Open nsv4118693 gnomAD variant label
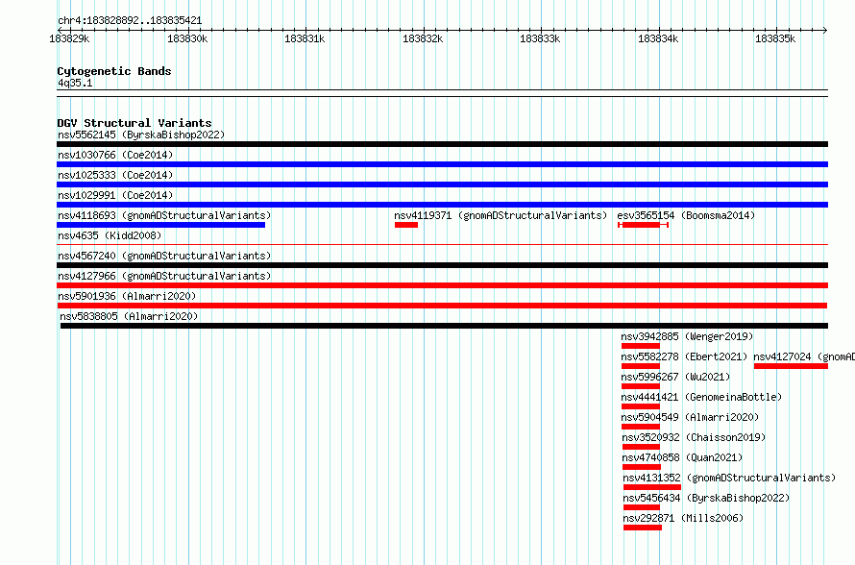Image resolution: width=855 pixels, height=565 pixels. [x=164, y=215]
